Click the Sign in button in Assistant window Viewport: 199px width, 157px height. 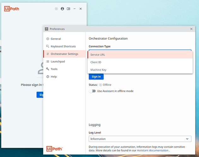(x=40, y=95)
